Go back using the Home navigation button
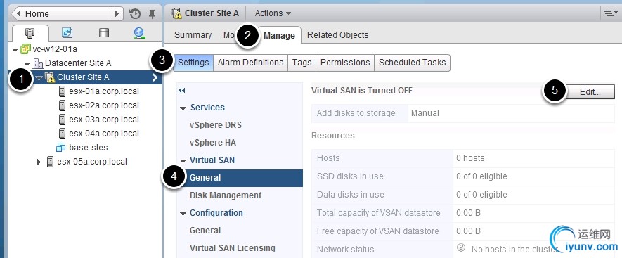 [60, 14]
